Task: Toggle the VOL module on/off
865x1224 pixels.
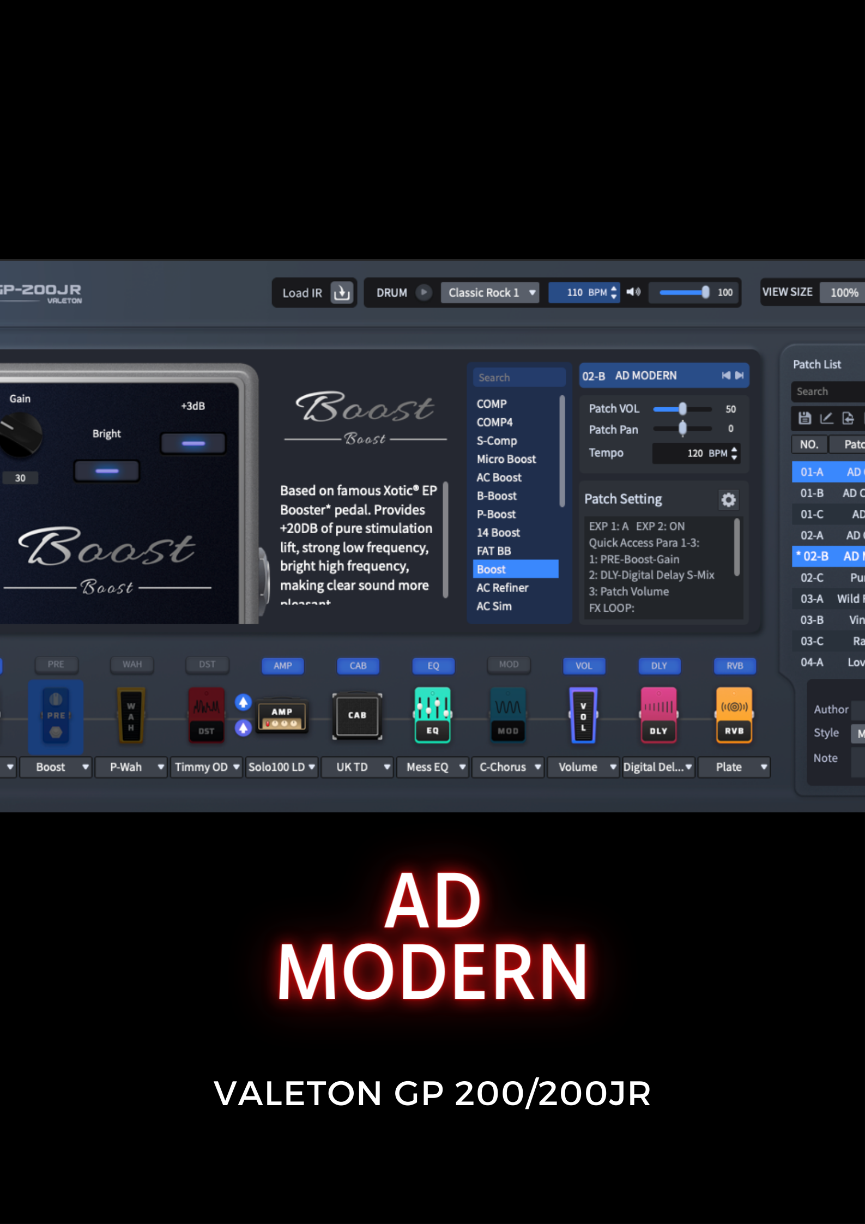Action: tap(584, 666)
